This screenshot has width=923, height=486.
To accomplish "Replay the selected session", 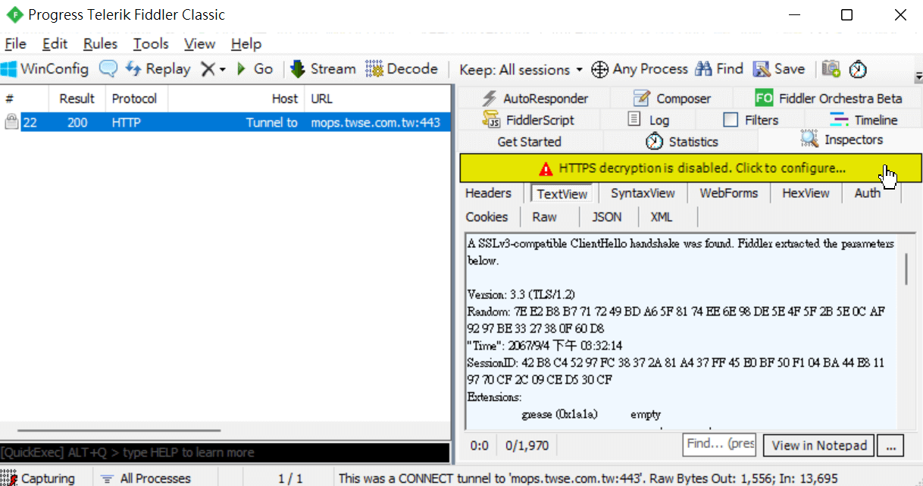I will coord(158,69).
